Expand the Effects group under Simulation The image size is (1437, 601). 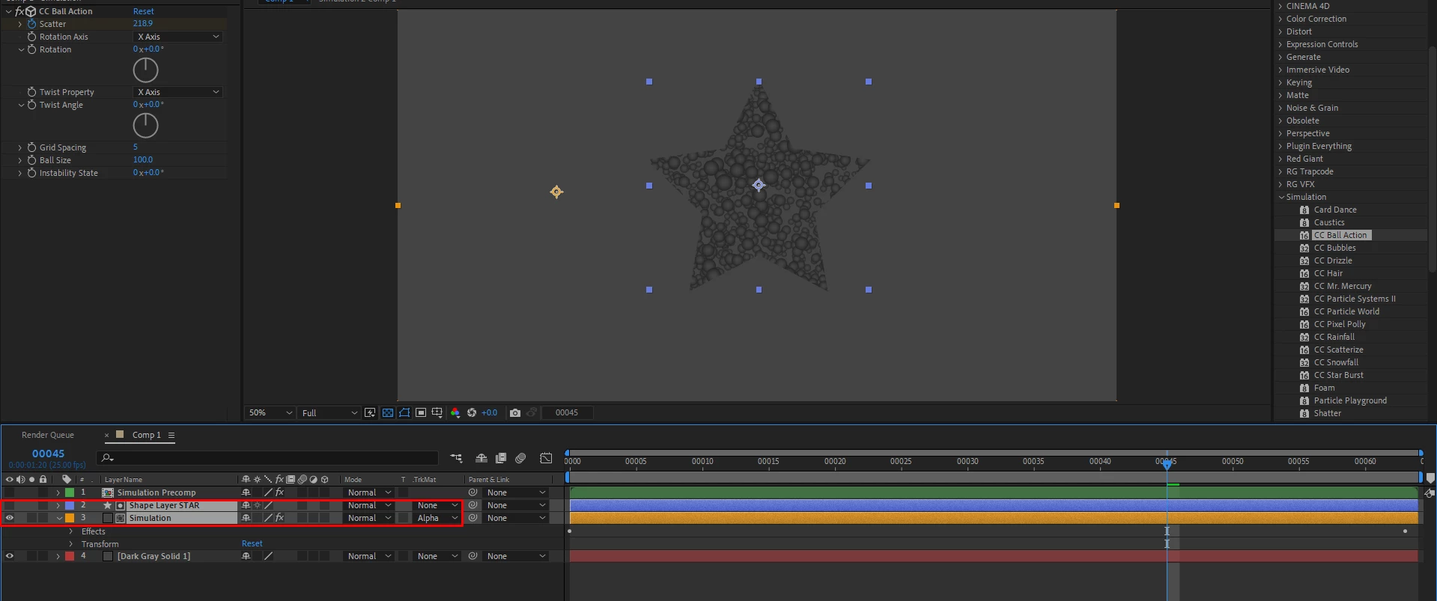coord(71,531)
